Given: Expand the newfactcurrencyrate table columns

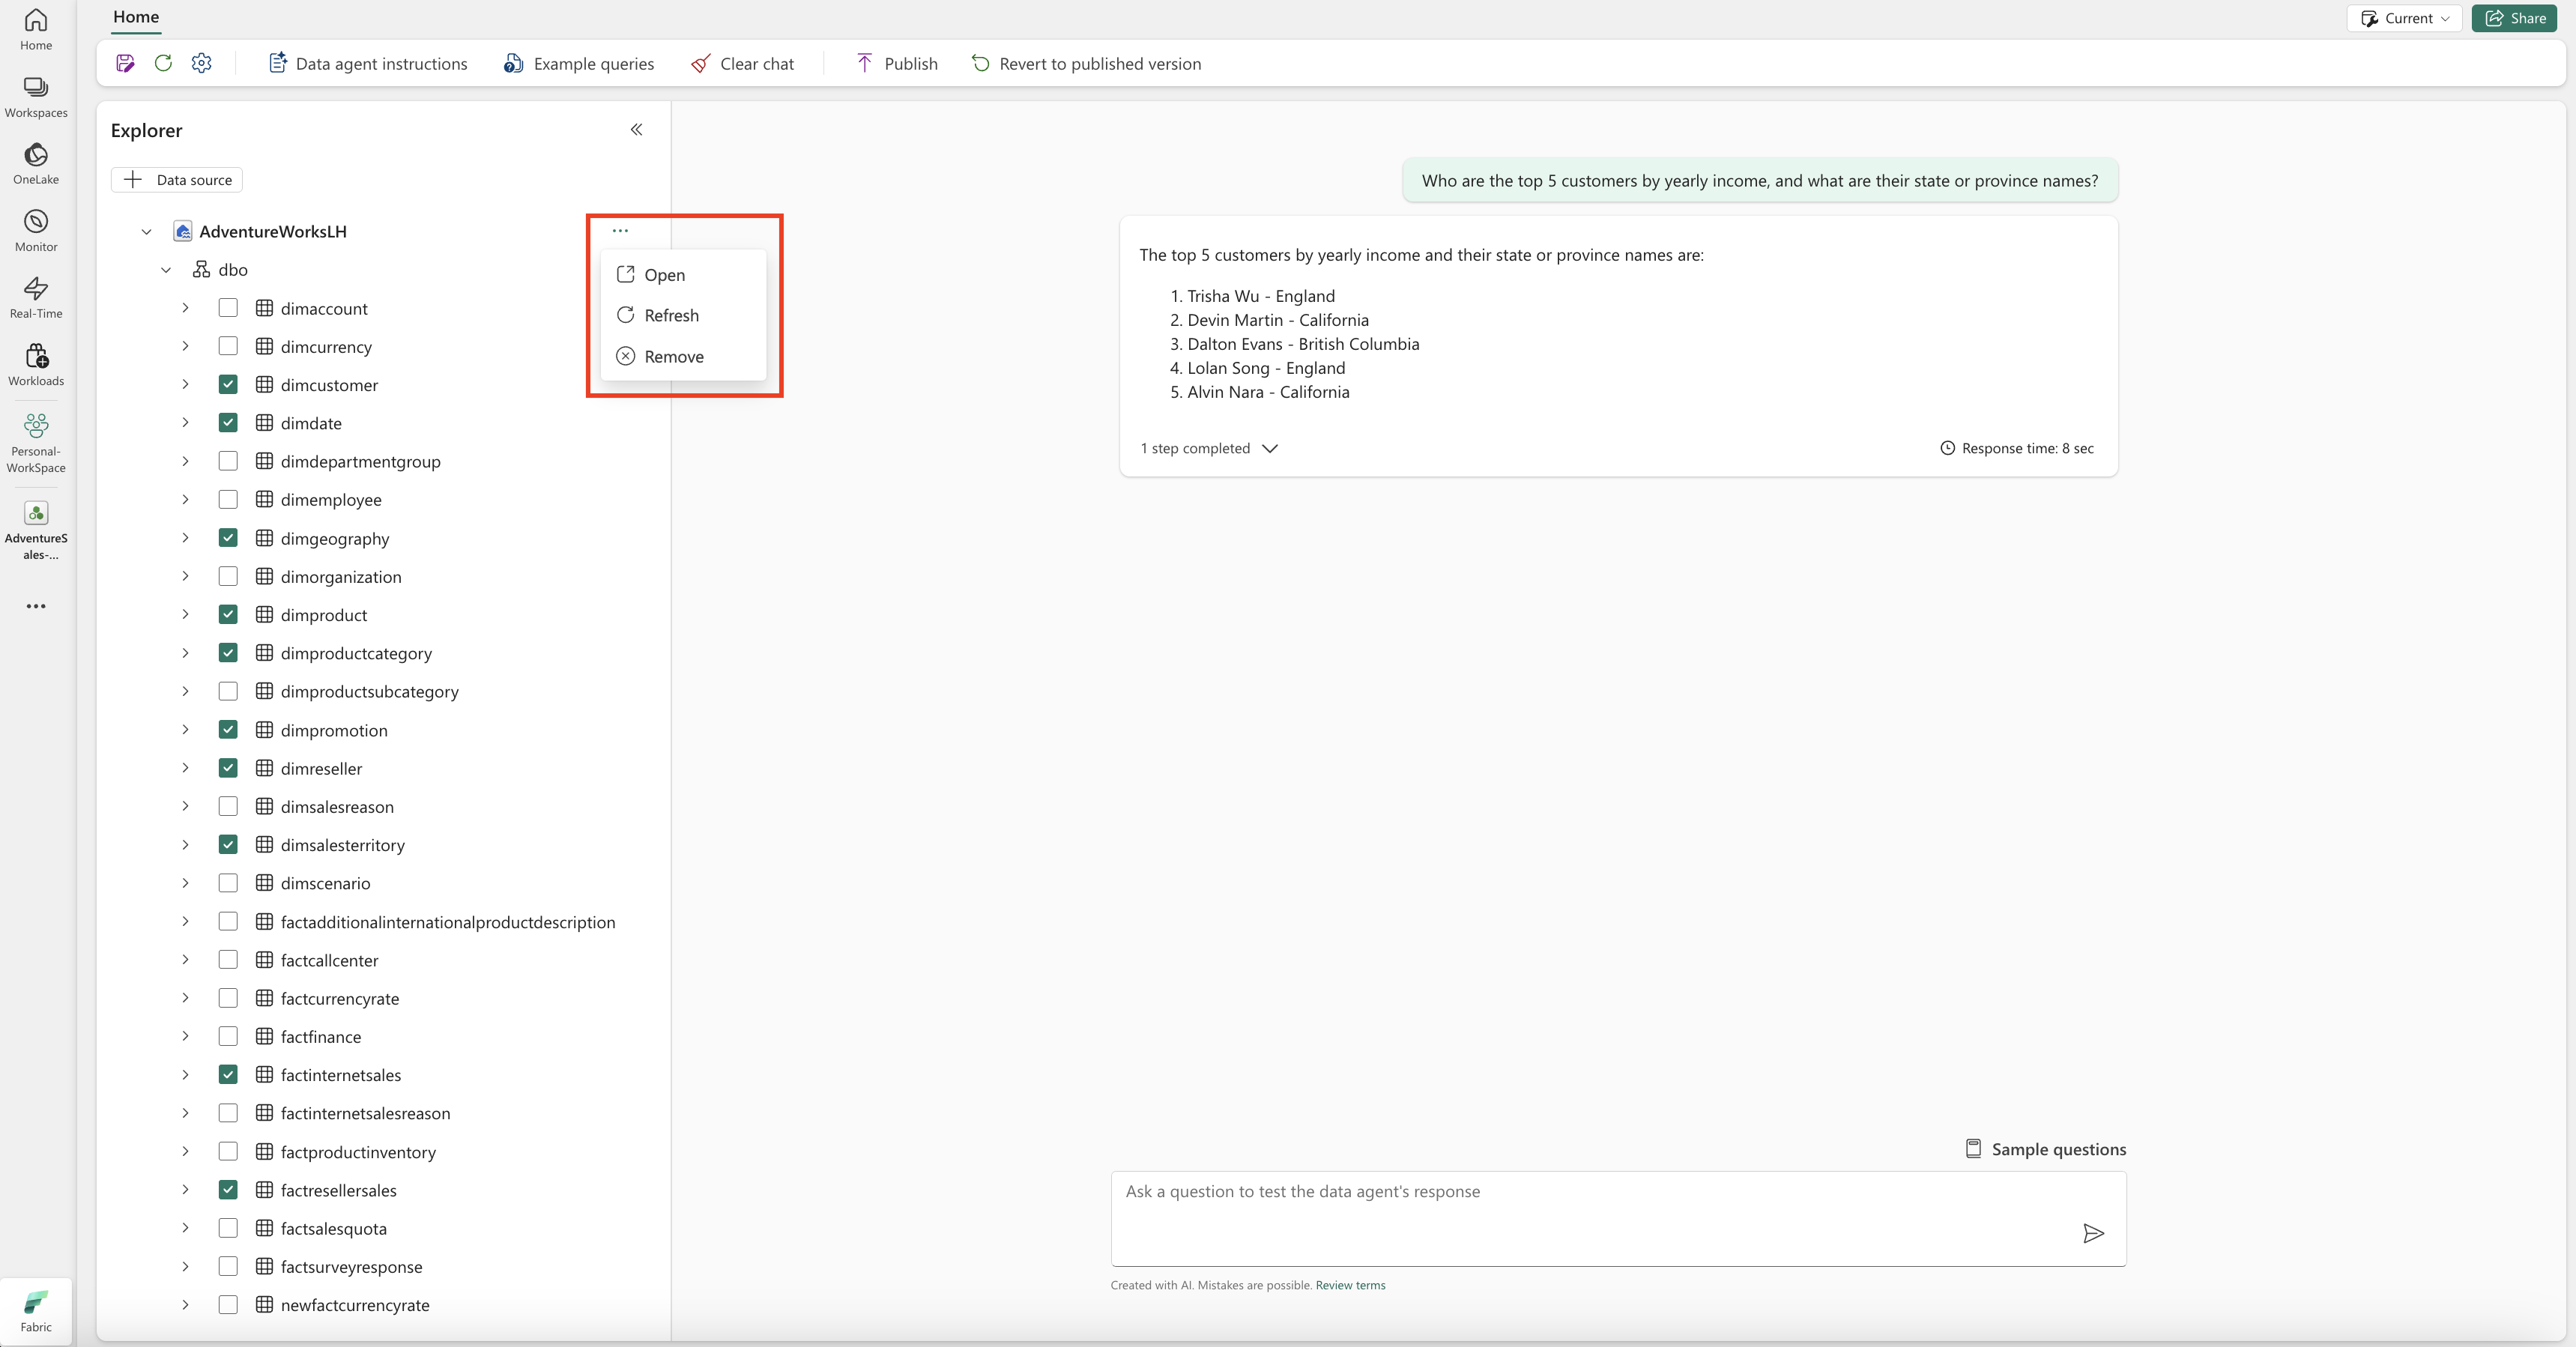Looking at the screenshot, I should point(185,1305).
